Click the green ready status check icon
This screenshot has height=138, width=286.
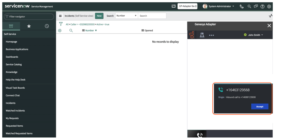click(245, 35)
